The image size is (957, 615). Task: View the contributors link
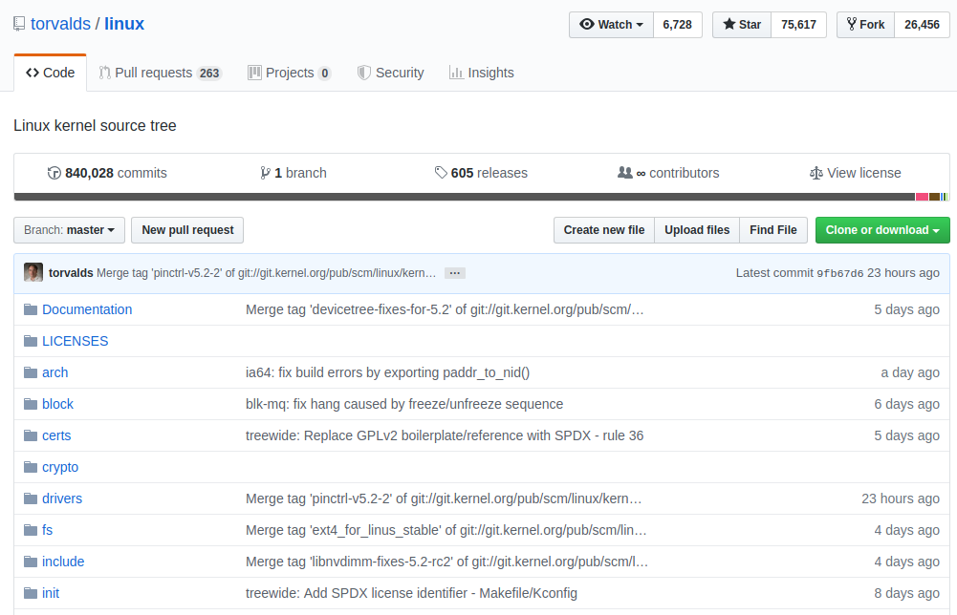click(x=668, y=173)
